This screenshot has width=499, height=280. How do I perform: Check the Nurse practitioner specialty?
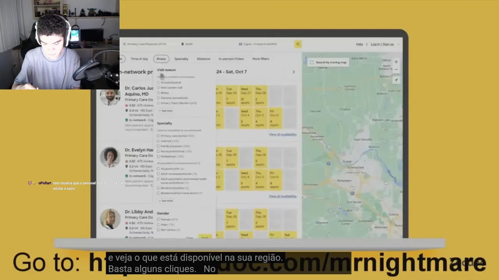[158, 151]
